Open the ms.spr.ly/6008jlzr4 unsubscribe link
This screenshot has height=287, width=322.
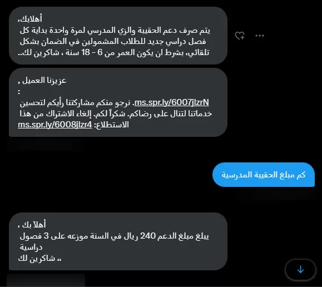coord(55,125)
